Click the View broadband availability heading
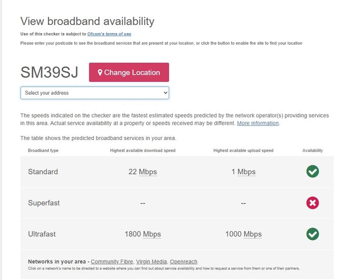This screenshot has height=280, width=352. click(x=87, y=21)
